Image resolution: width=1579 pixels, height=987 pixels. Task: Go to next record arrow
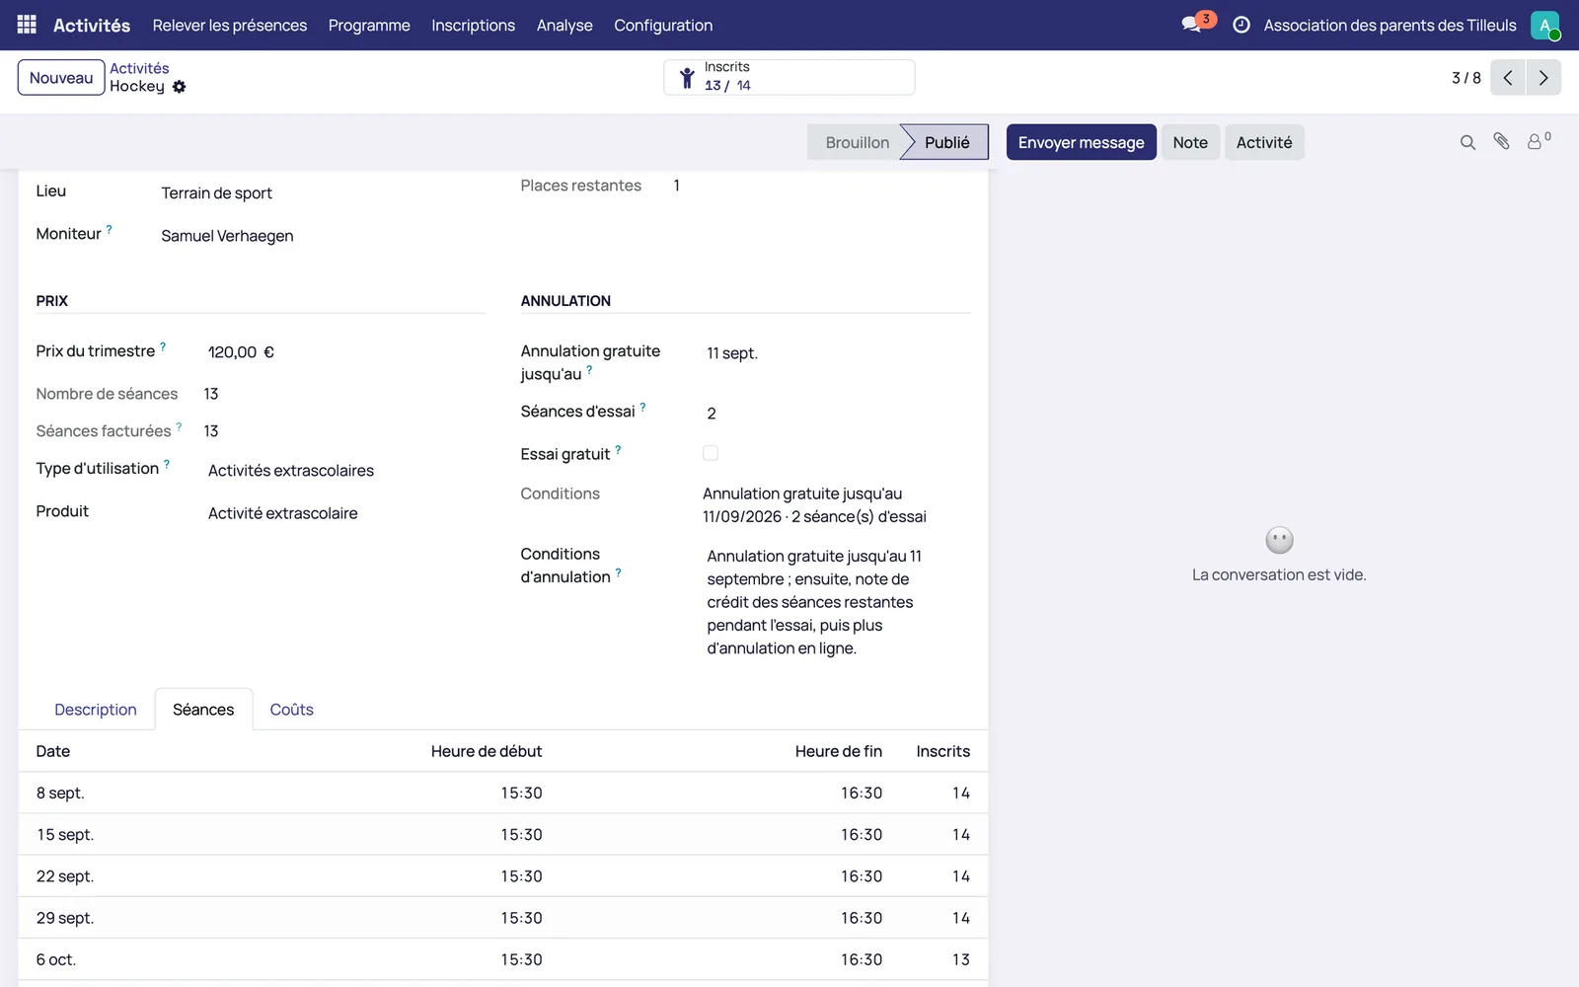(1543, 78)
